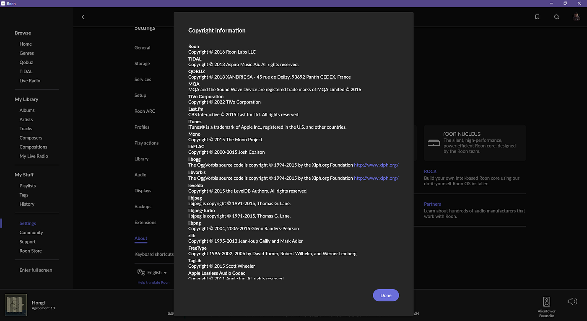Switch to the Setup settings tab

tap(140, 96)
